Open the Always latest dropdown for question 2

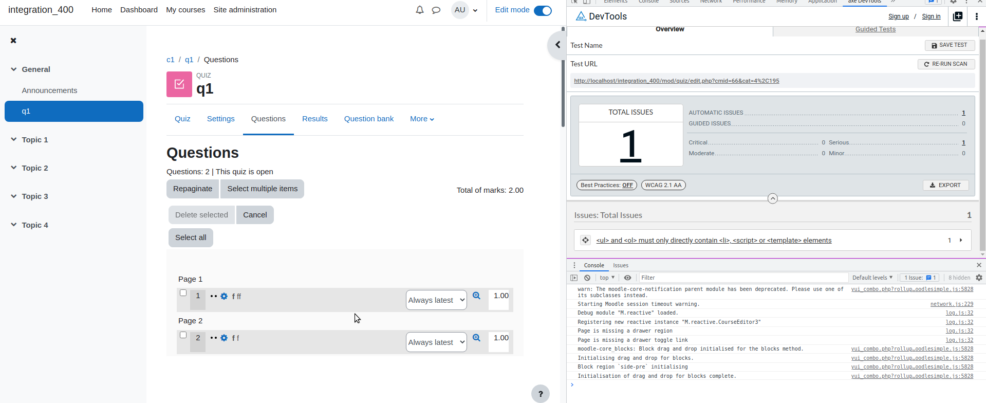(x=436, y=342)
